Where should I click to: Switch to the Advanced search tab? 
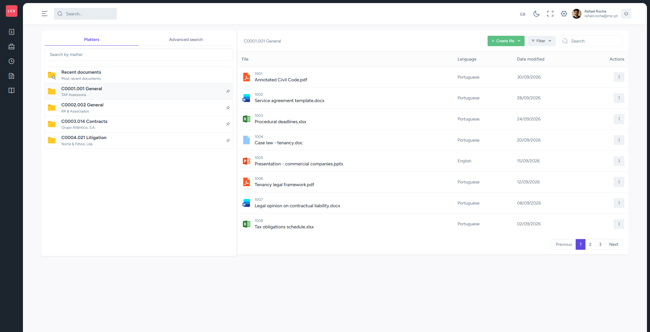pyautogui.click(x=186, y=39)
